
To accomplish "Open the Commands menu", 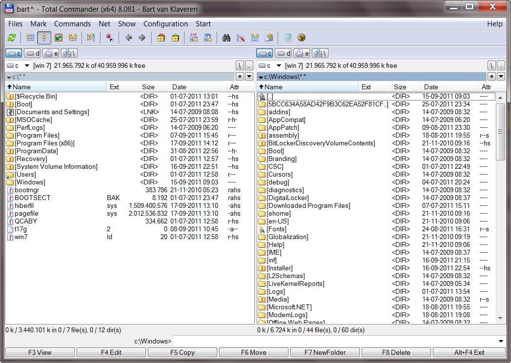I will click(x=72, y=24).
